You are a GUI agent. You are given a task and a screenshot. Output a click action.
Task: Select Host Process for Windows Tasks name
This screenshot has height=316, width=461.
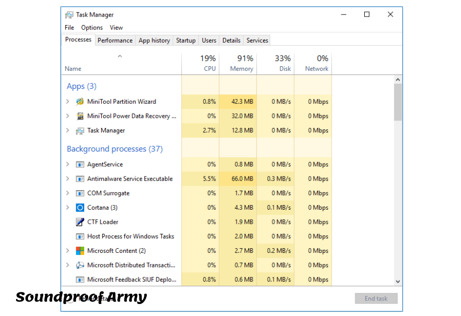point(131,237)
